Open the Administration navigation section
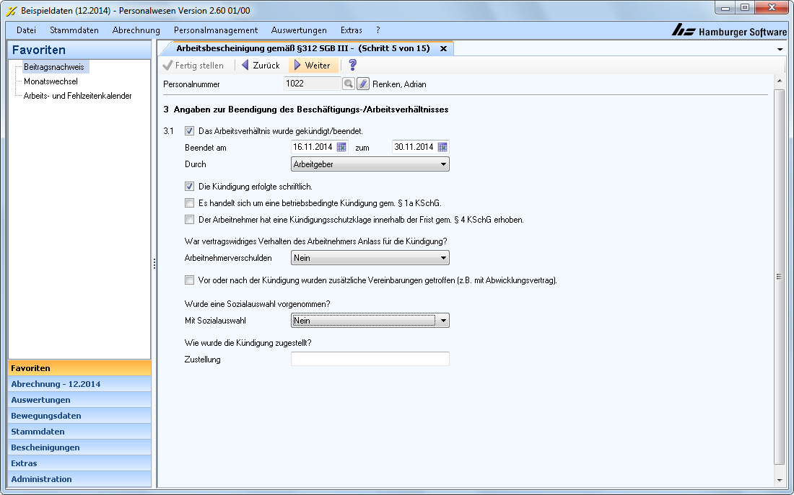The width and height of the screenshot is (794, 495). [79, 479]
